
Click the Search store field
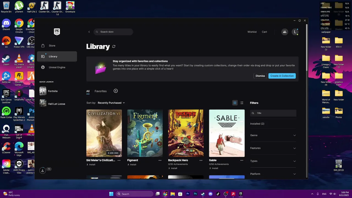click(113, 32)
